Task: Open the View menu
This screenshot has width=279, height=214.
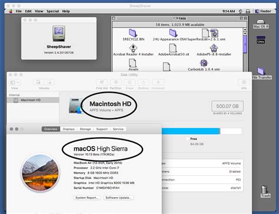Action: coord(39,11)
